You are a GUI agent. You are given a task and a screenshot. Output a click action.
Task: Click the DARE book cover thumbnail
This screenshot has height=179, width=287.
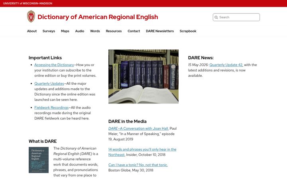coord(39,160)
